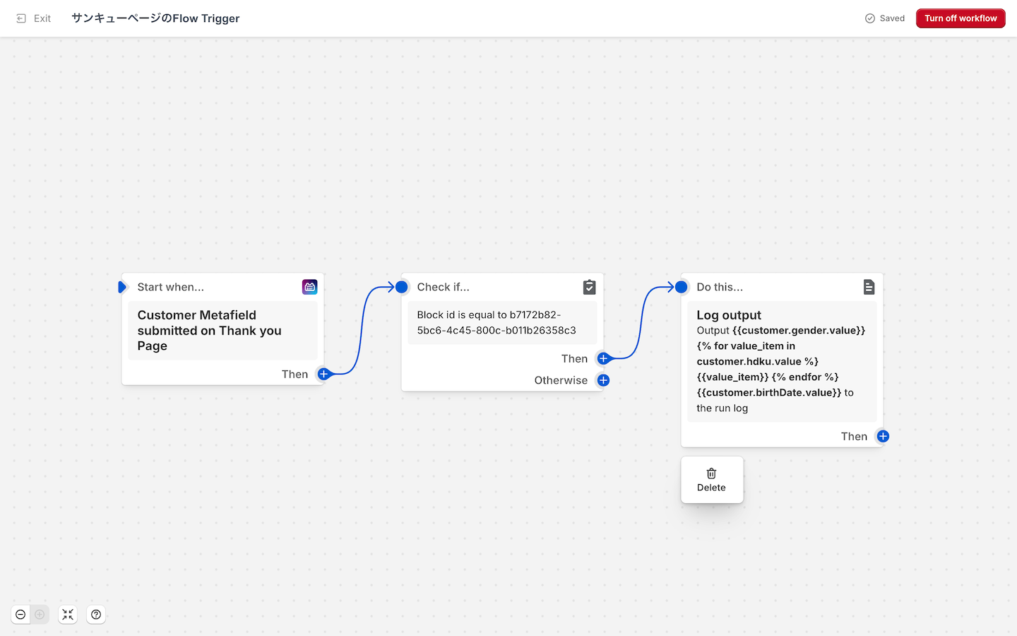Open the help icon at bottom left
The height and width of the screenshot is (636, 1017).
96,615
